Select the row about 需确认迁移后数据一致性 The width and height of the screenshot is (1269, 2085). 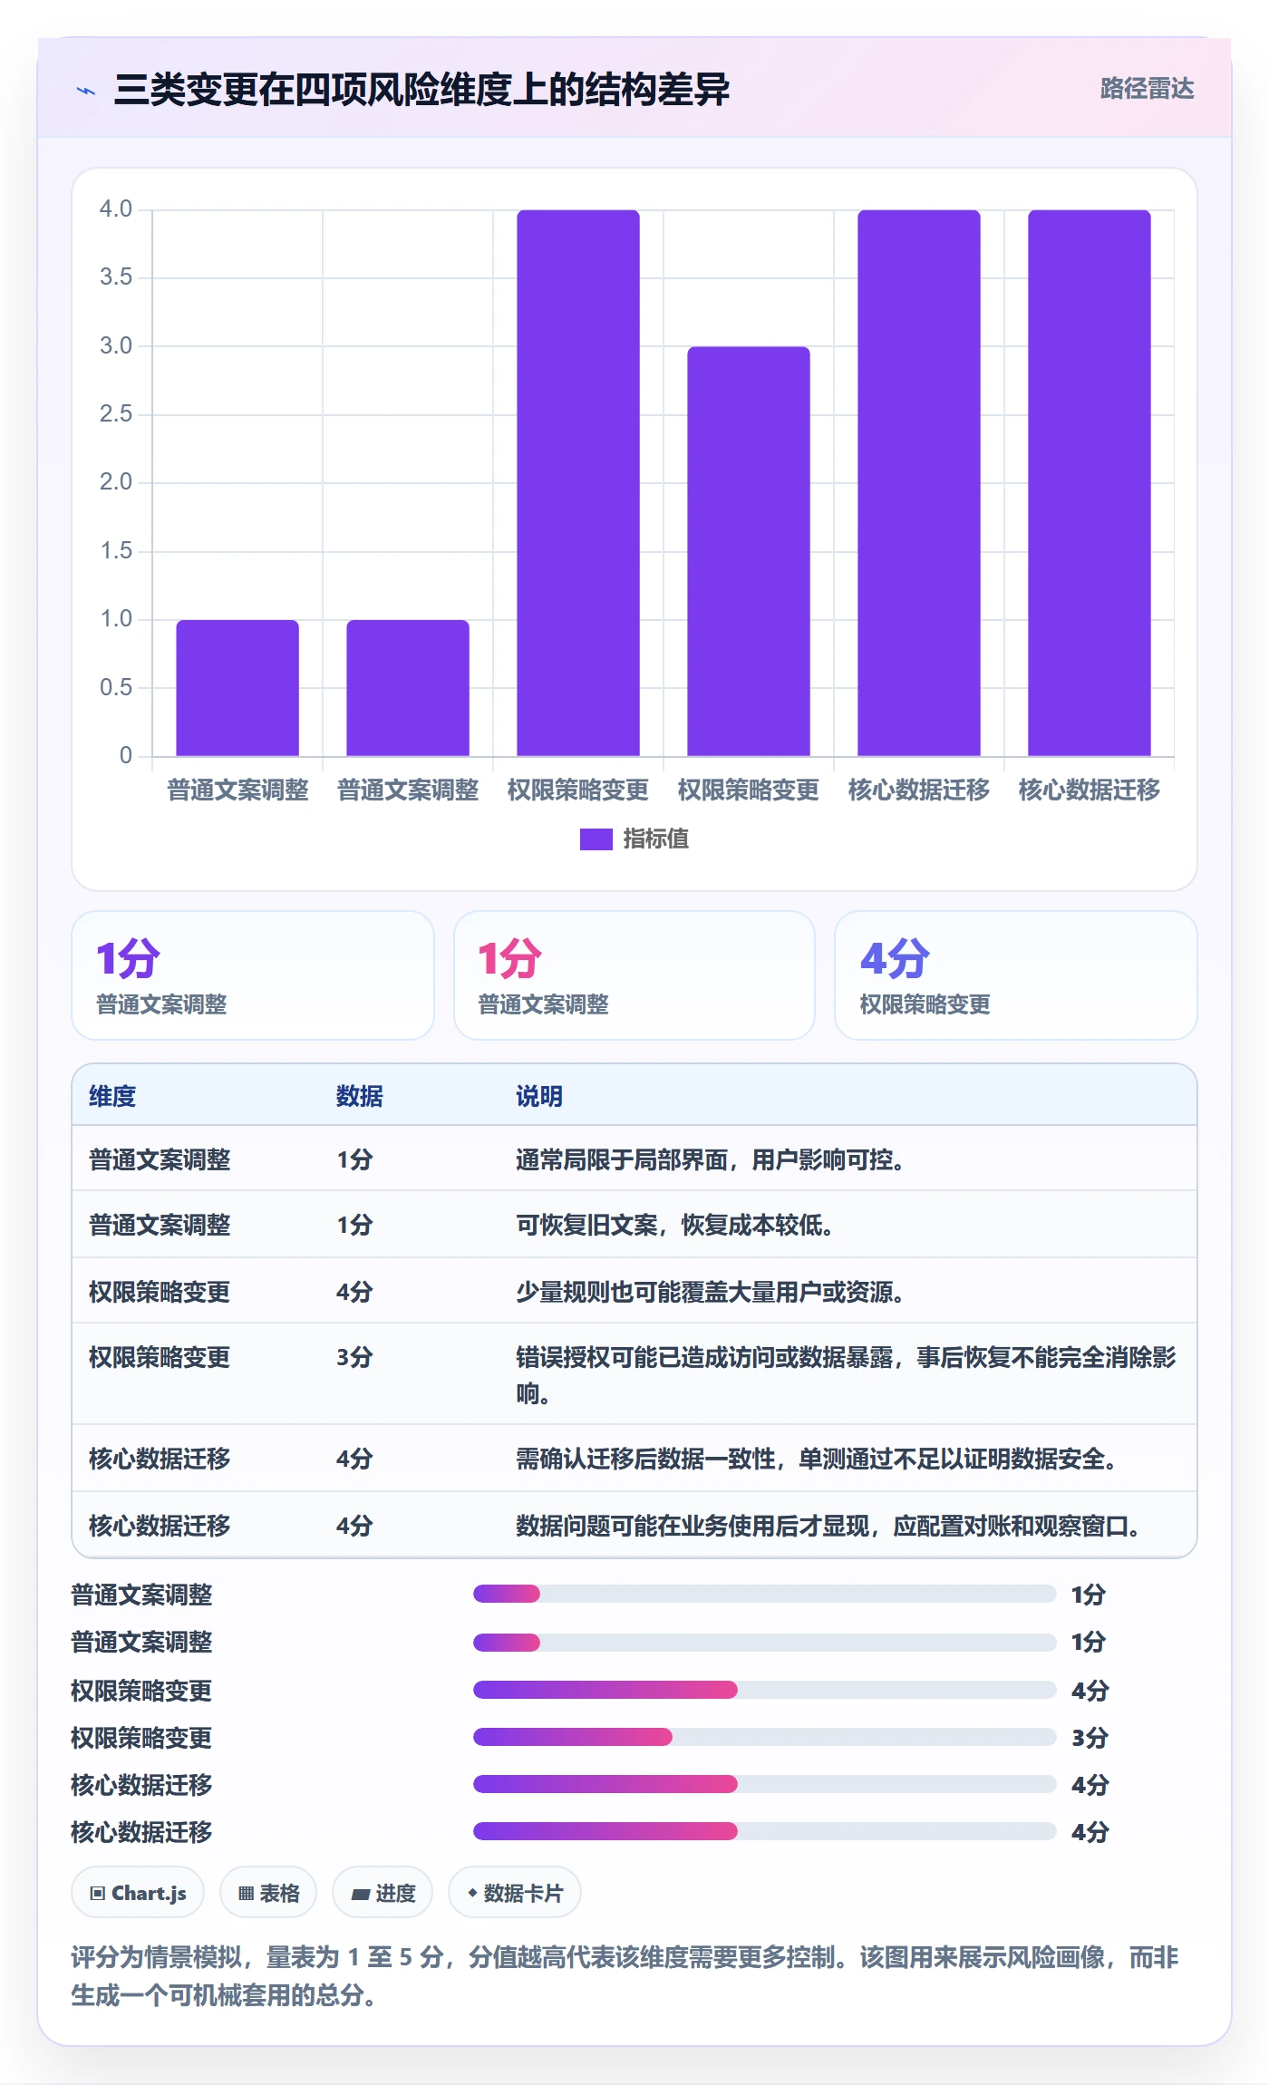(x=634, y=1459)
